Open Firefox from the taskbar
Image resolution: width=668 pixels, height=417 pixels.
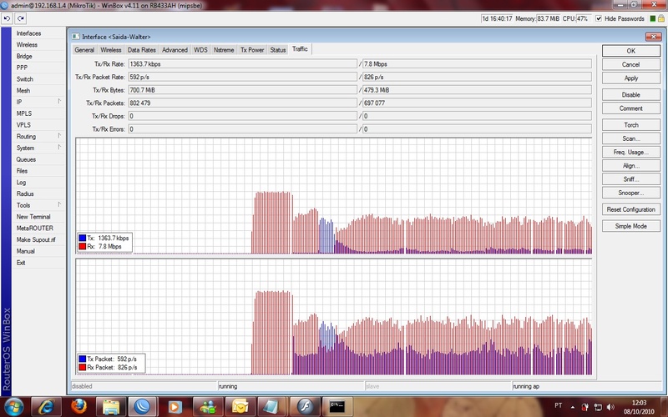(78, 407)
